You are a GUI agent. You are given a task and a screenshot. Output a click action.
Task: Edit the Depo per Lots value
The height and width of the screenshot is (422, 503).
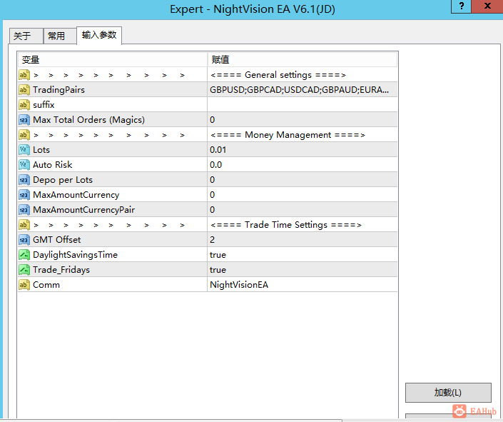(303, 180)
